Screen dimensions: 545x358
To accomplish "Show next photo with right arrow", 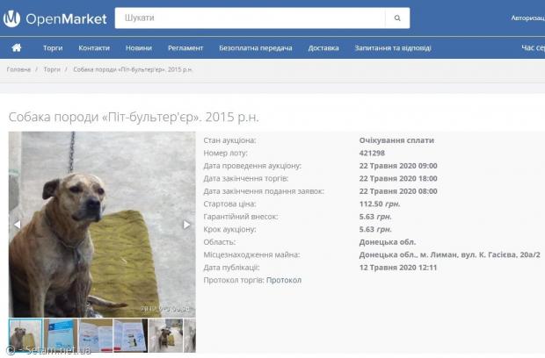I will [x=186, y=225].
